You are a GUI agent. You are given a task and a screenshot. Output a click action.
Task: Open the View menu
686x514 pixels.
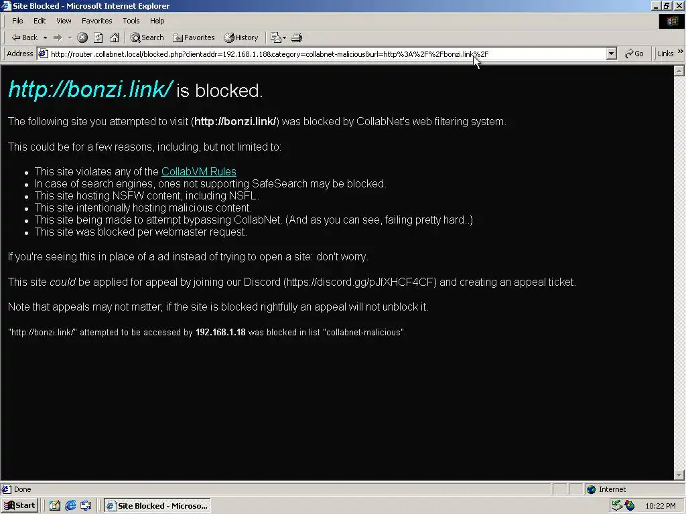click(x=64, y=21)
